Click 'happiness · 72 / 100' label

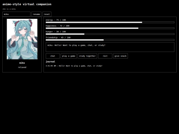click(58, 26)
